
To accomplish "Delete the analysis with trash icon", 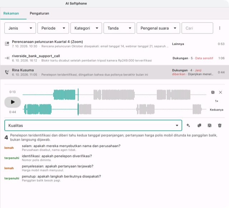I will (220, 125).
